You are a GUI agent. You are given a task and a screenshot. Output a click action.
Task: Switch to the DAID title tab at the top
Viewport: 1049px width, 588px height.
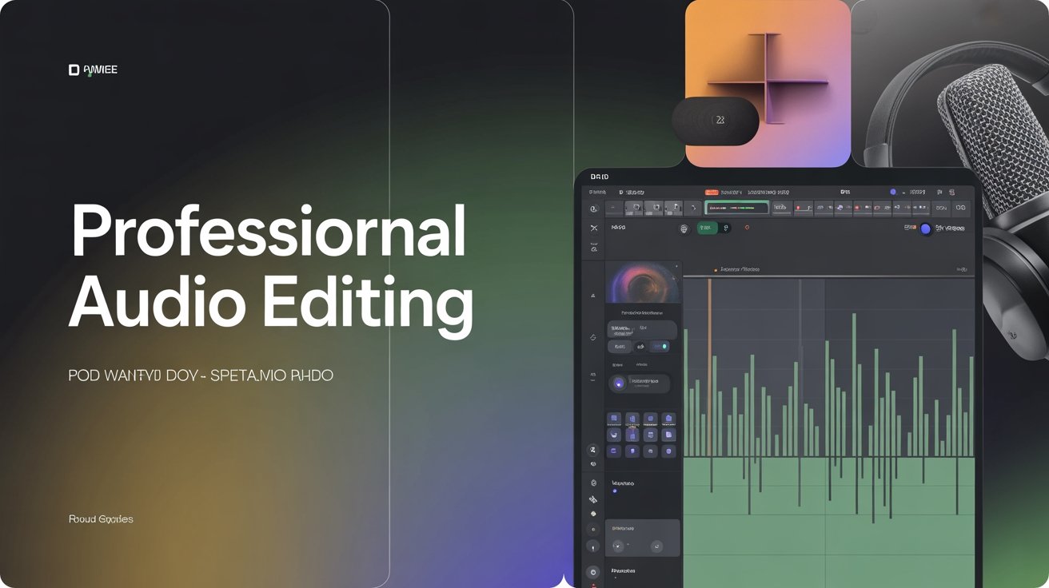pyautogui.click(x=600, y=177)
